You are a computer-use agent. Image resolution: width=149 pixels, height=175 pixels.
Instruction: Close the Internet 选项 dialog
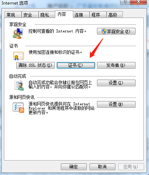pyautogui.click(x=138, y=2)
